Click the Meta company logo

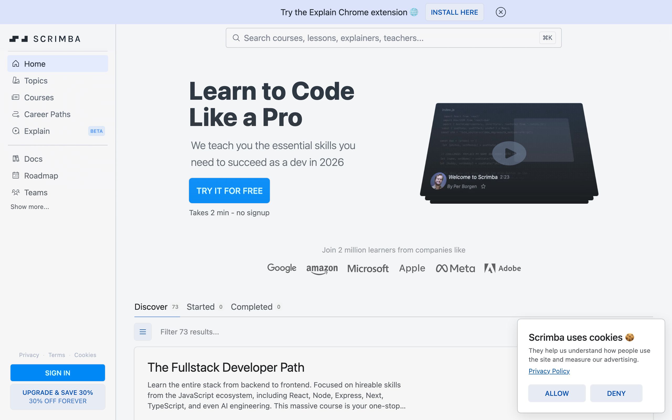coord(455,268)
